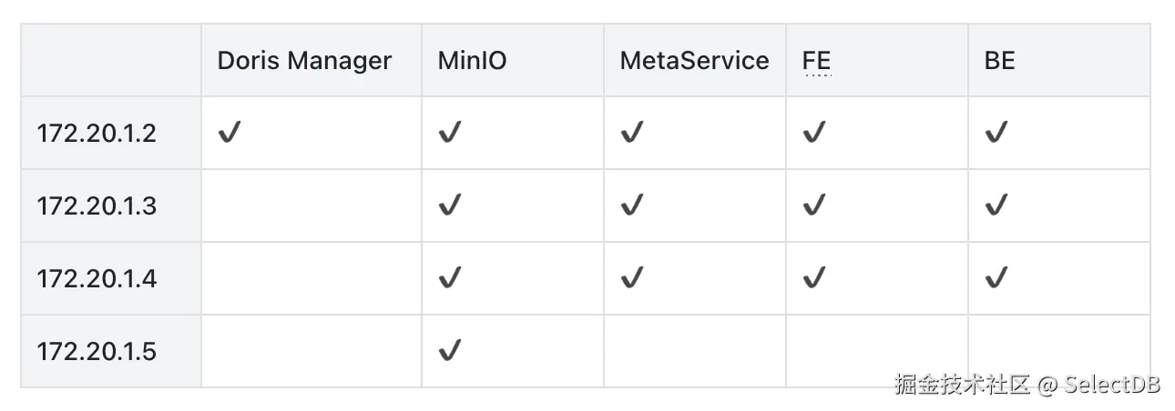This screenshot has height=411, width=1175.
Task: Select the 172.20.1.2 row label
Action: (x=97, y=134)
